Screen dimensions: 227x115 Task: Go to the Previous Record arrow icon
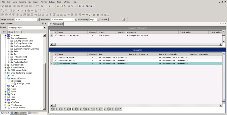(x=46, y=6)
